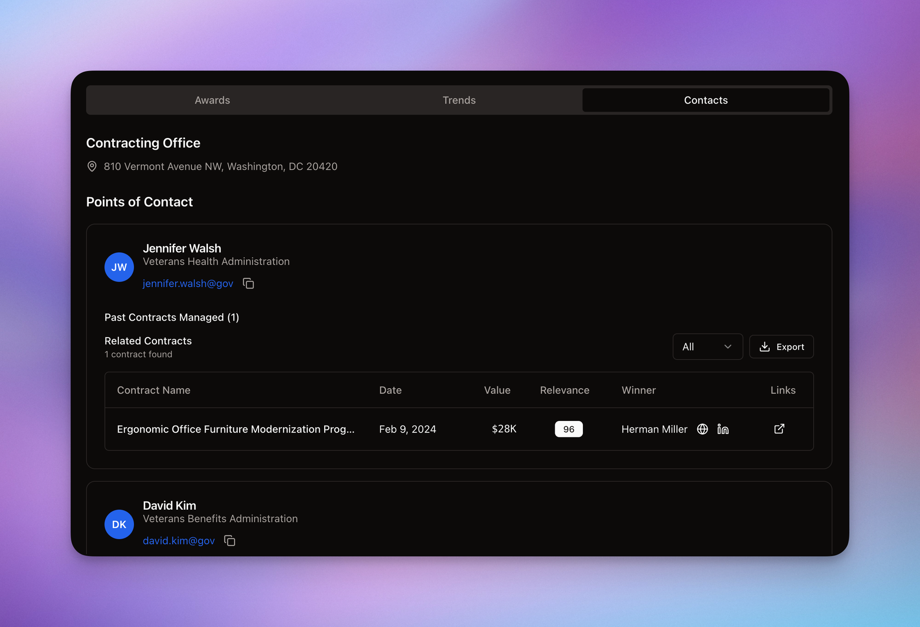Open the Ergonomic Office Furniture contract row
The image size is (920, 627).
pos(236,429)
